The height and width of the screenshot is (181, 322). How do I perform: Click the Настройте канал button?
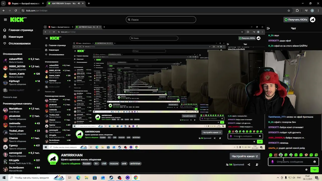coord(245,156)
